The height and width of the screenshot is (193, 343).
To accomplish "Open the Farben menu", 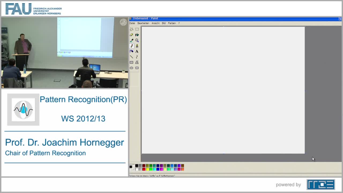I will (x=172, y=23).
